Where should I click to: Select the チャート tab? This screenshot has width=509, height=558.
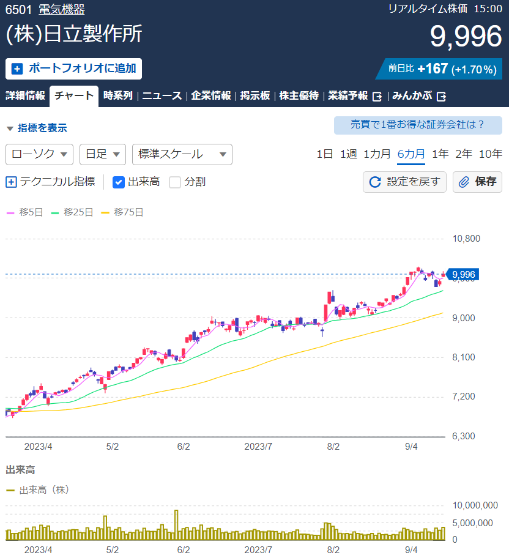point(74,96)
